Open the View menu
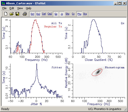 point(20,8)
